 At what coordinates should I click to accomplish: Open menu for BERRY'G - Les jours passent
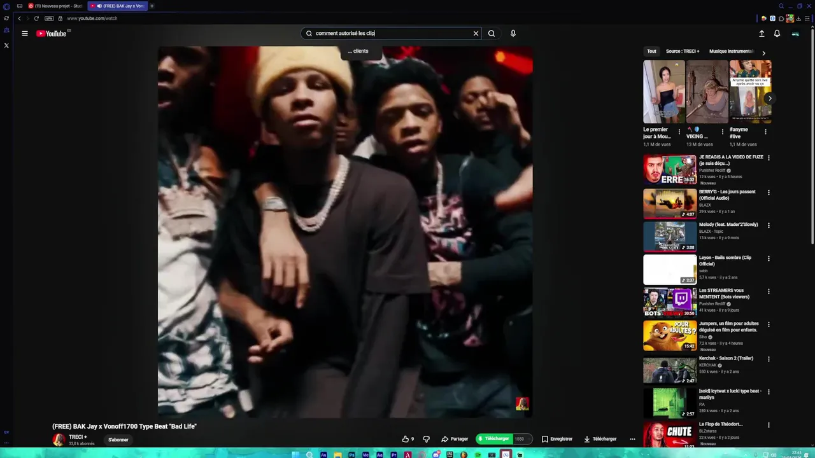click(x=769, y=193)
